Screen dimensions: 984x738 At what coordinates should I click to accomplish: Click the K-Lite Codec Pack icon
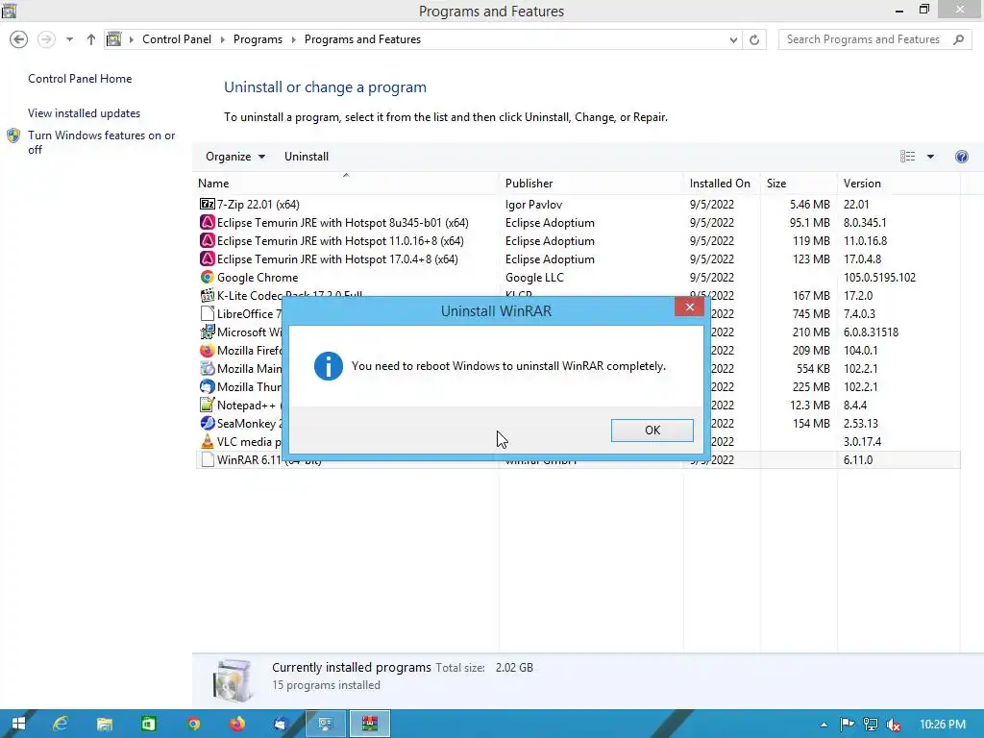click(x=208, y=295)
